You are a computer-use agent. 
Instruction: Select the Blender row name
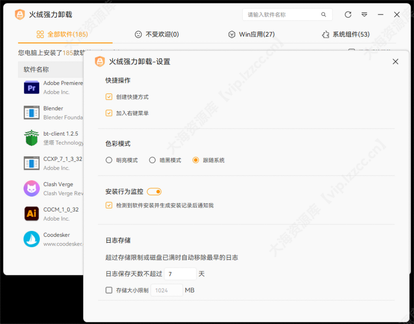click(x=53, y=108)
